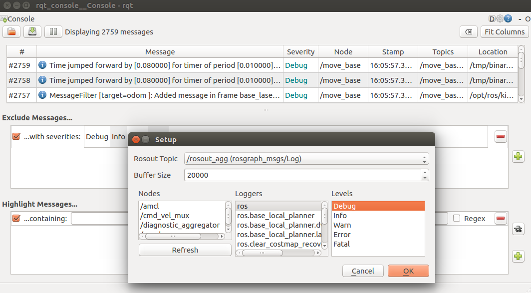Select /cmd_vel_mux in the Nodes list
The image size is (531, 293).
165,216
